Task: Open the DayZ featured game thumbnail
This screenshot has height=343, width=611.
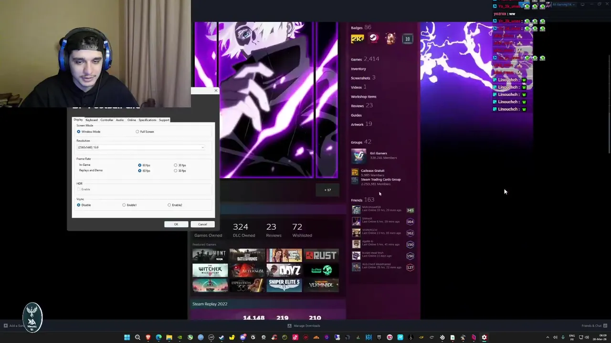Action: (284, 270)
